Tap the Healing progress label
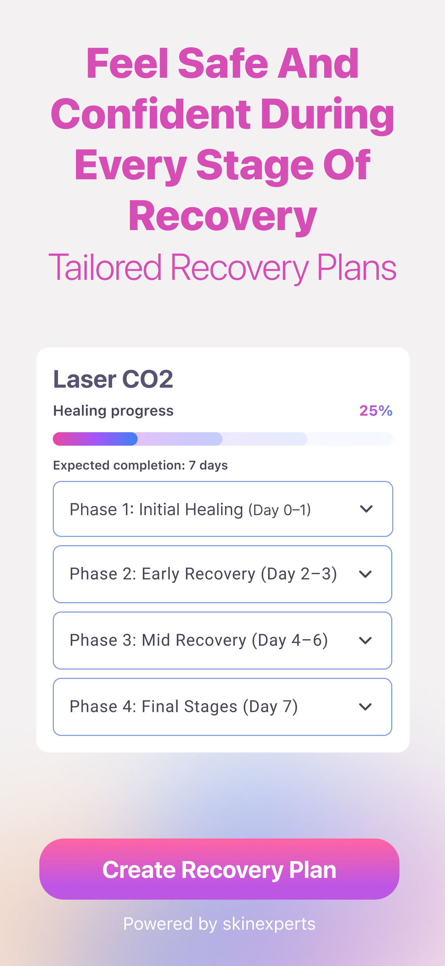Screen dimensions: 445x966 pyautogui.click(x=113, y=411)
